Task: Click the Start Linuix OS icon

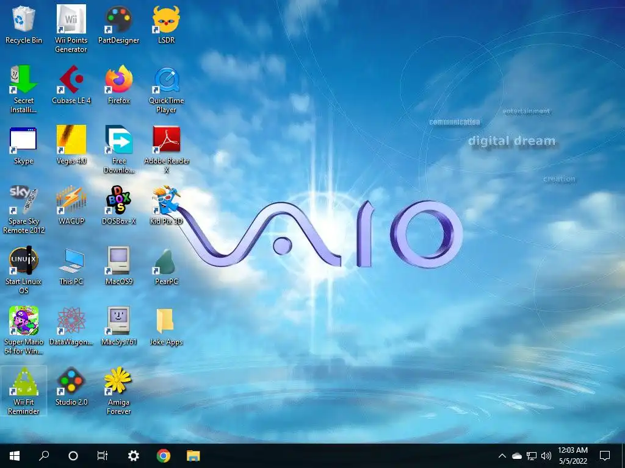Action: tap(24, 261)
